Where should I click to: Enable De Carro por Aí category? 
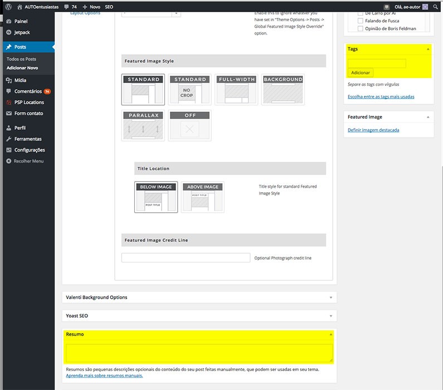[361, 13]
